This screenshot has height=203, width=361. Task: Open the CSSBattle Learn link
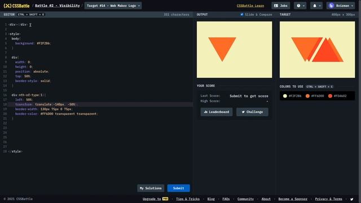pos(250,6)
